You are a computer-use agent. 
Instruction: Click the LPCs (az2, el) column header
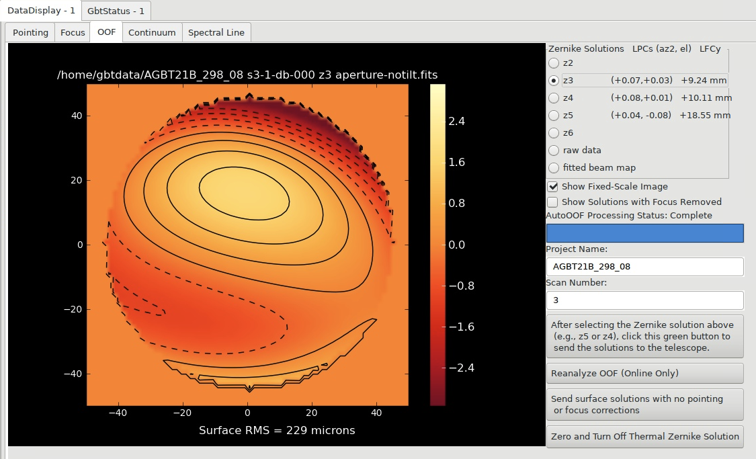coord(661,48)
